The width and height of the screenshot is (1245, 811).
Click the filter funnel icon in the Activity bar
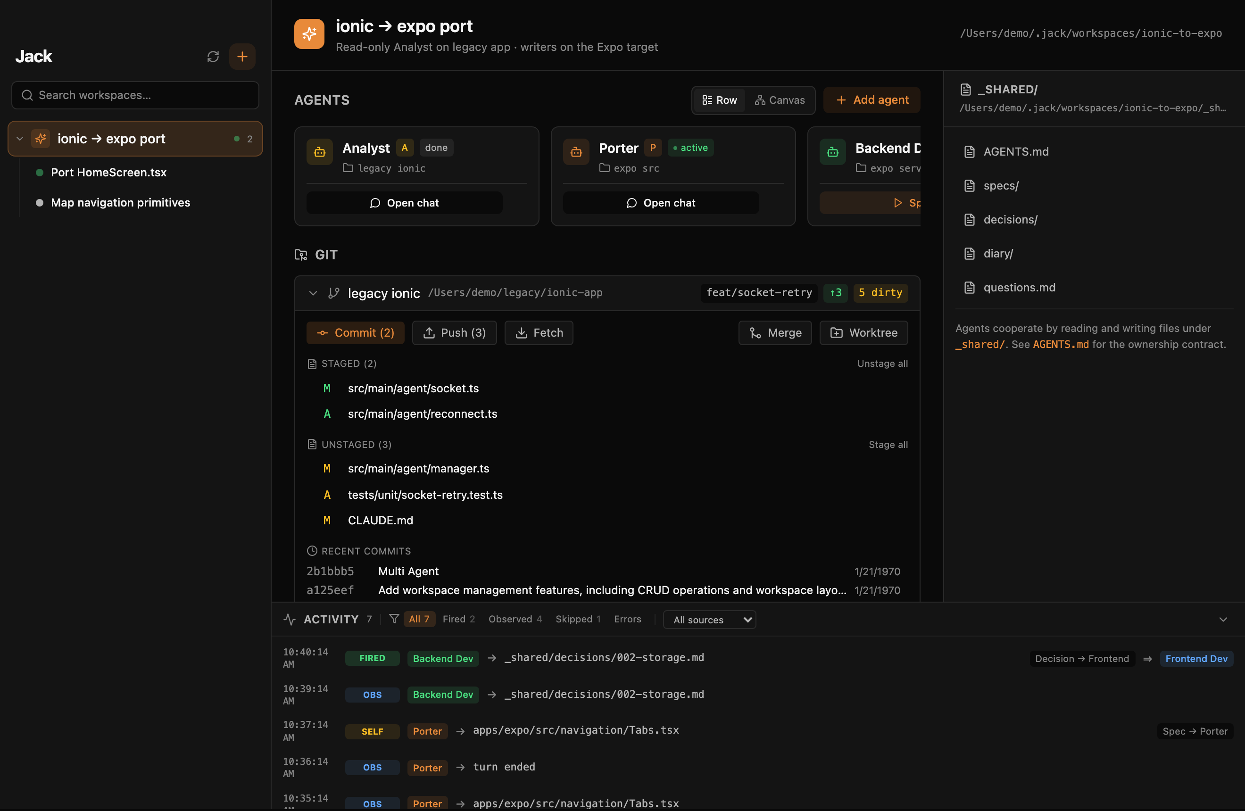click(393, 619)
